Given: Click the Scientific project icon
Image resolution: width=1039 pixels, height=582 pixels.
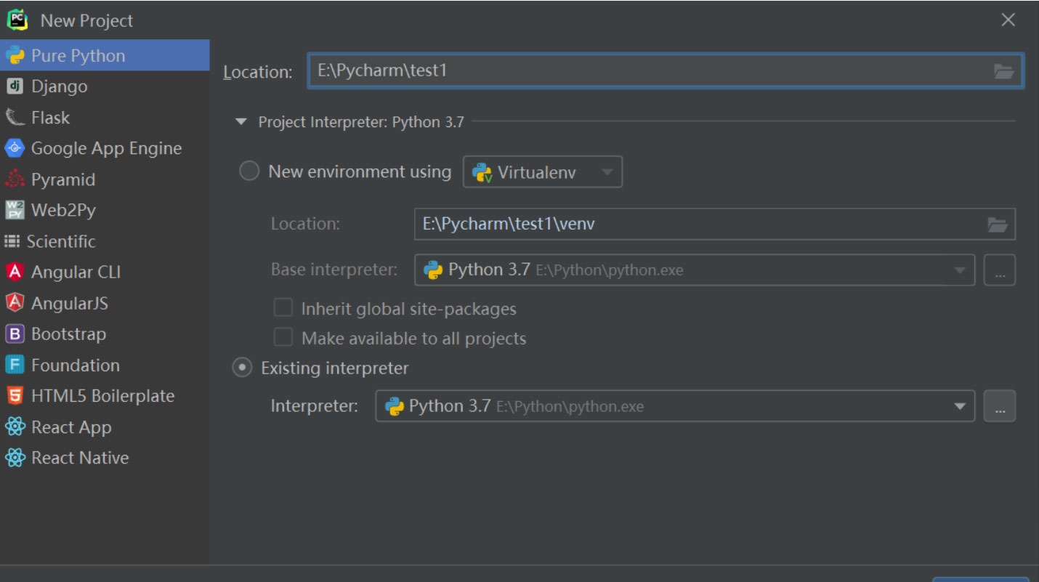Looking at the screenshot, I should pos(12,241).
